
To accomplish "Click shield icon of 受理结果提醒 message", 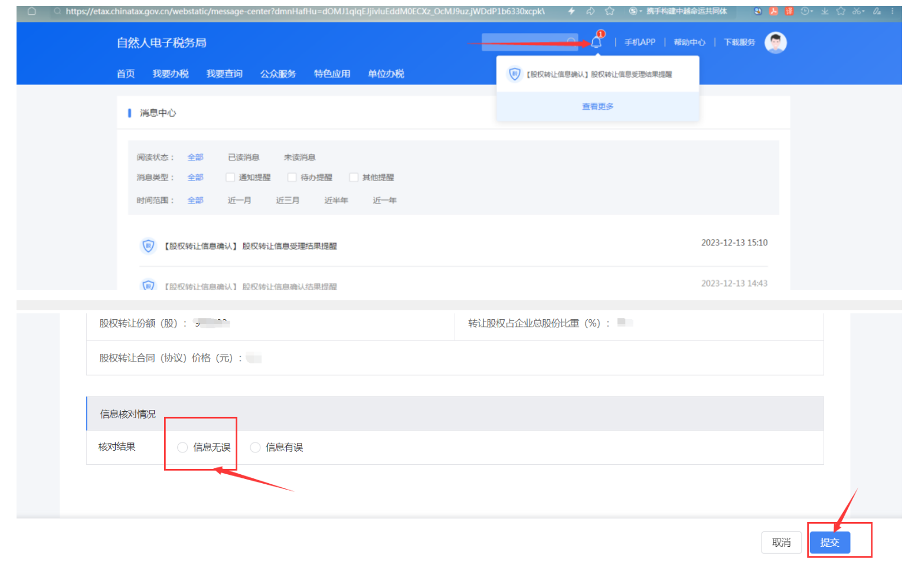I will coord(148,245).
